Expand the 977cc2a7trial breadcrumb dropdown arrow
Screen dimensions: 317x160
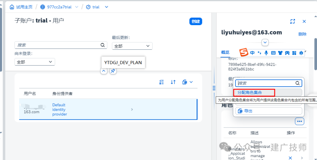pyautogui.click(x=77, y=7)
